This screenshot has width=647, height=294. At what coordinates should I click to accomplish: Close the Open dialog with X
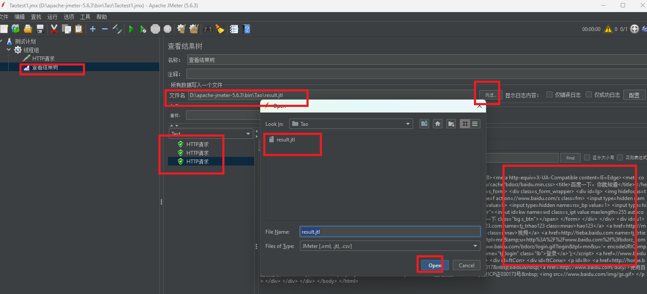(x=479, y=106)
